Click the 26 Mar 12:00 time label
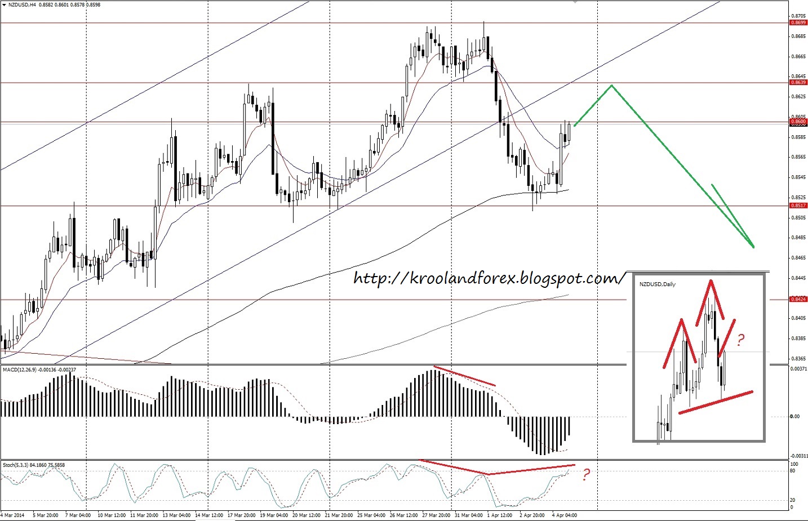This screenshot has height=521, width=808. (x=404, y=515)
